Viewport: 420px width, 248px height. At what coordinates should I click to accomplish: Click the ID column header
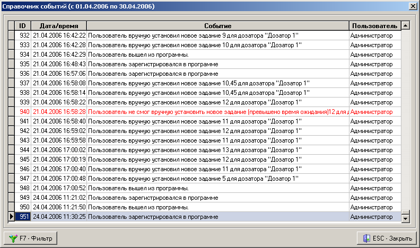pyautogui.click(x=23, y=25)
